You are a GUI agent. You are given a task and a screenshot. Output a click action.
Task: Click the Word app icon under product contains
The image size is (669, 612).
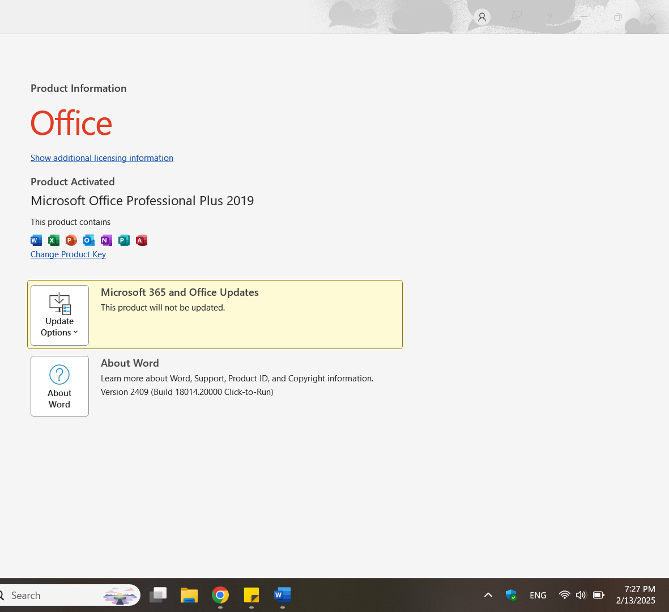(36, 240)
